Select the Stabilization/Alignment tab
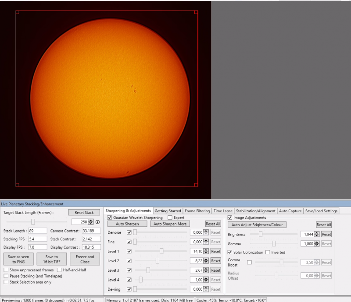 [256, 211]
